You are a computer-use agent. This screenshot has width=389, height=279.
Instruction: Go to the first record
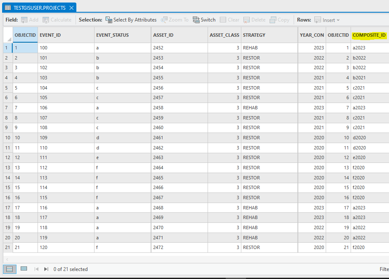pos(36,269)
